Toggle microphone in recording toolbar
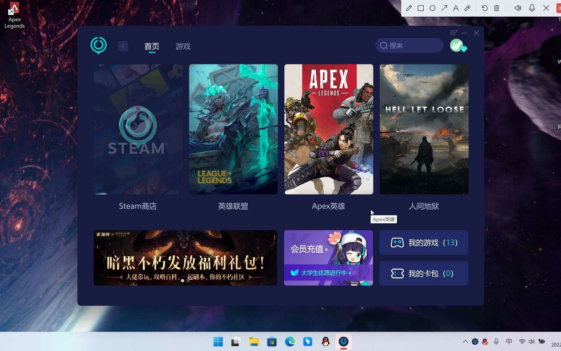 pyautogui.click(x=532, y=8)
